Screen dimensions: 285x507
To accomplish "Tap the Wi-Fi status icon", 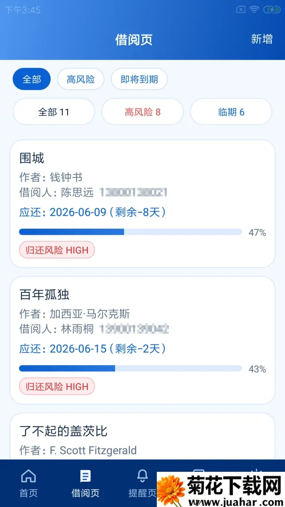I will pyautogui.click(x=254, y=10).
